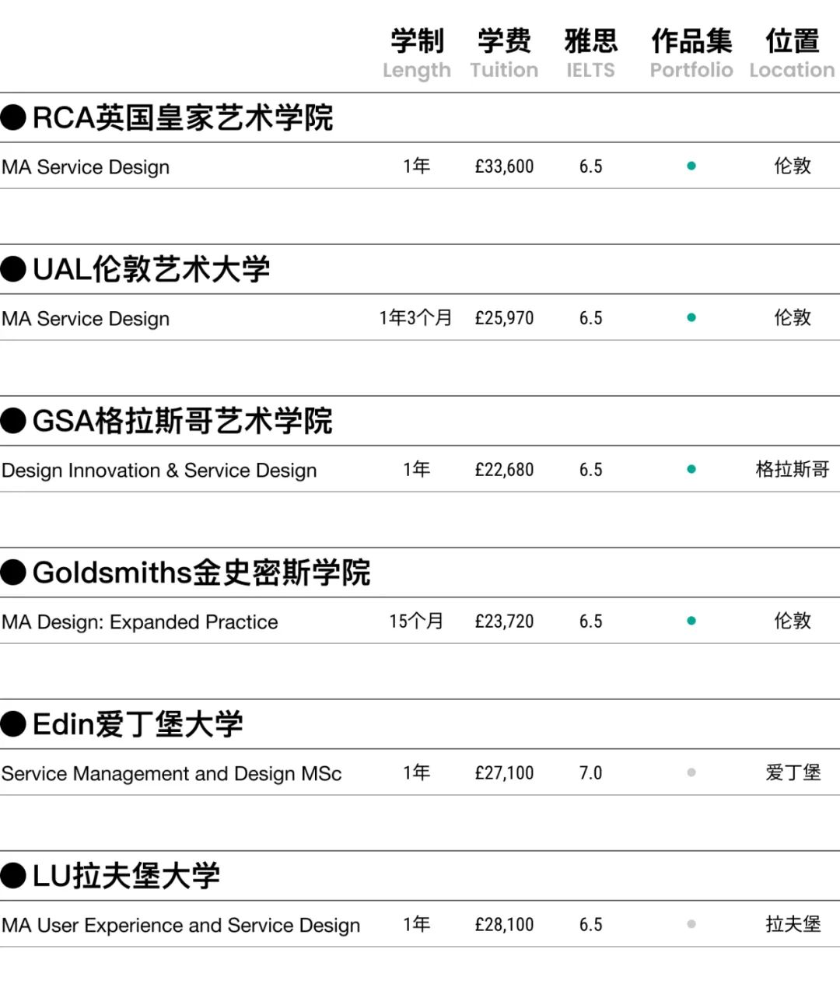The height and width of the screenshot is (984, 840).
Task: Click 6.5 IELTS score in Loughborough row
Action: click(591, 925)
